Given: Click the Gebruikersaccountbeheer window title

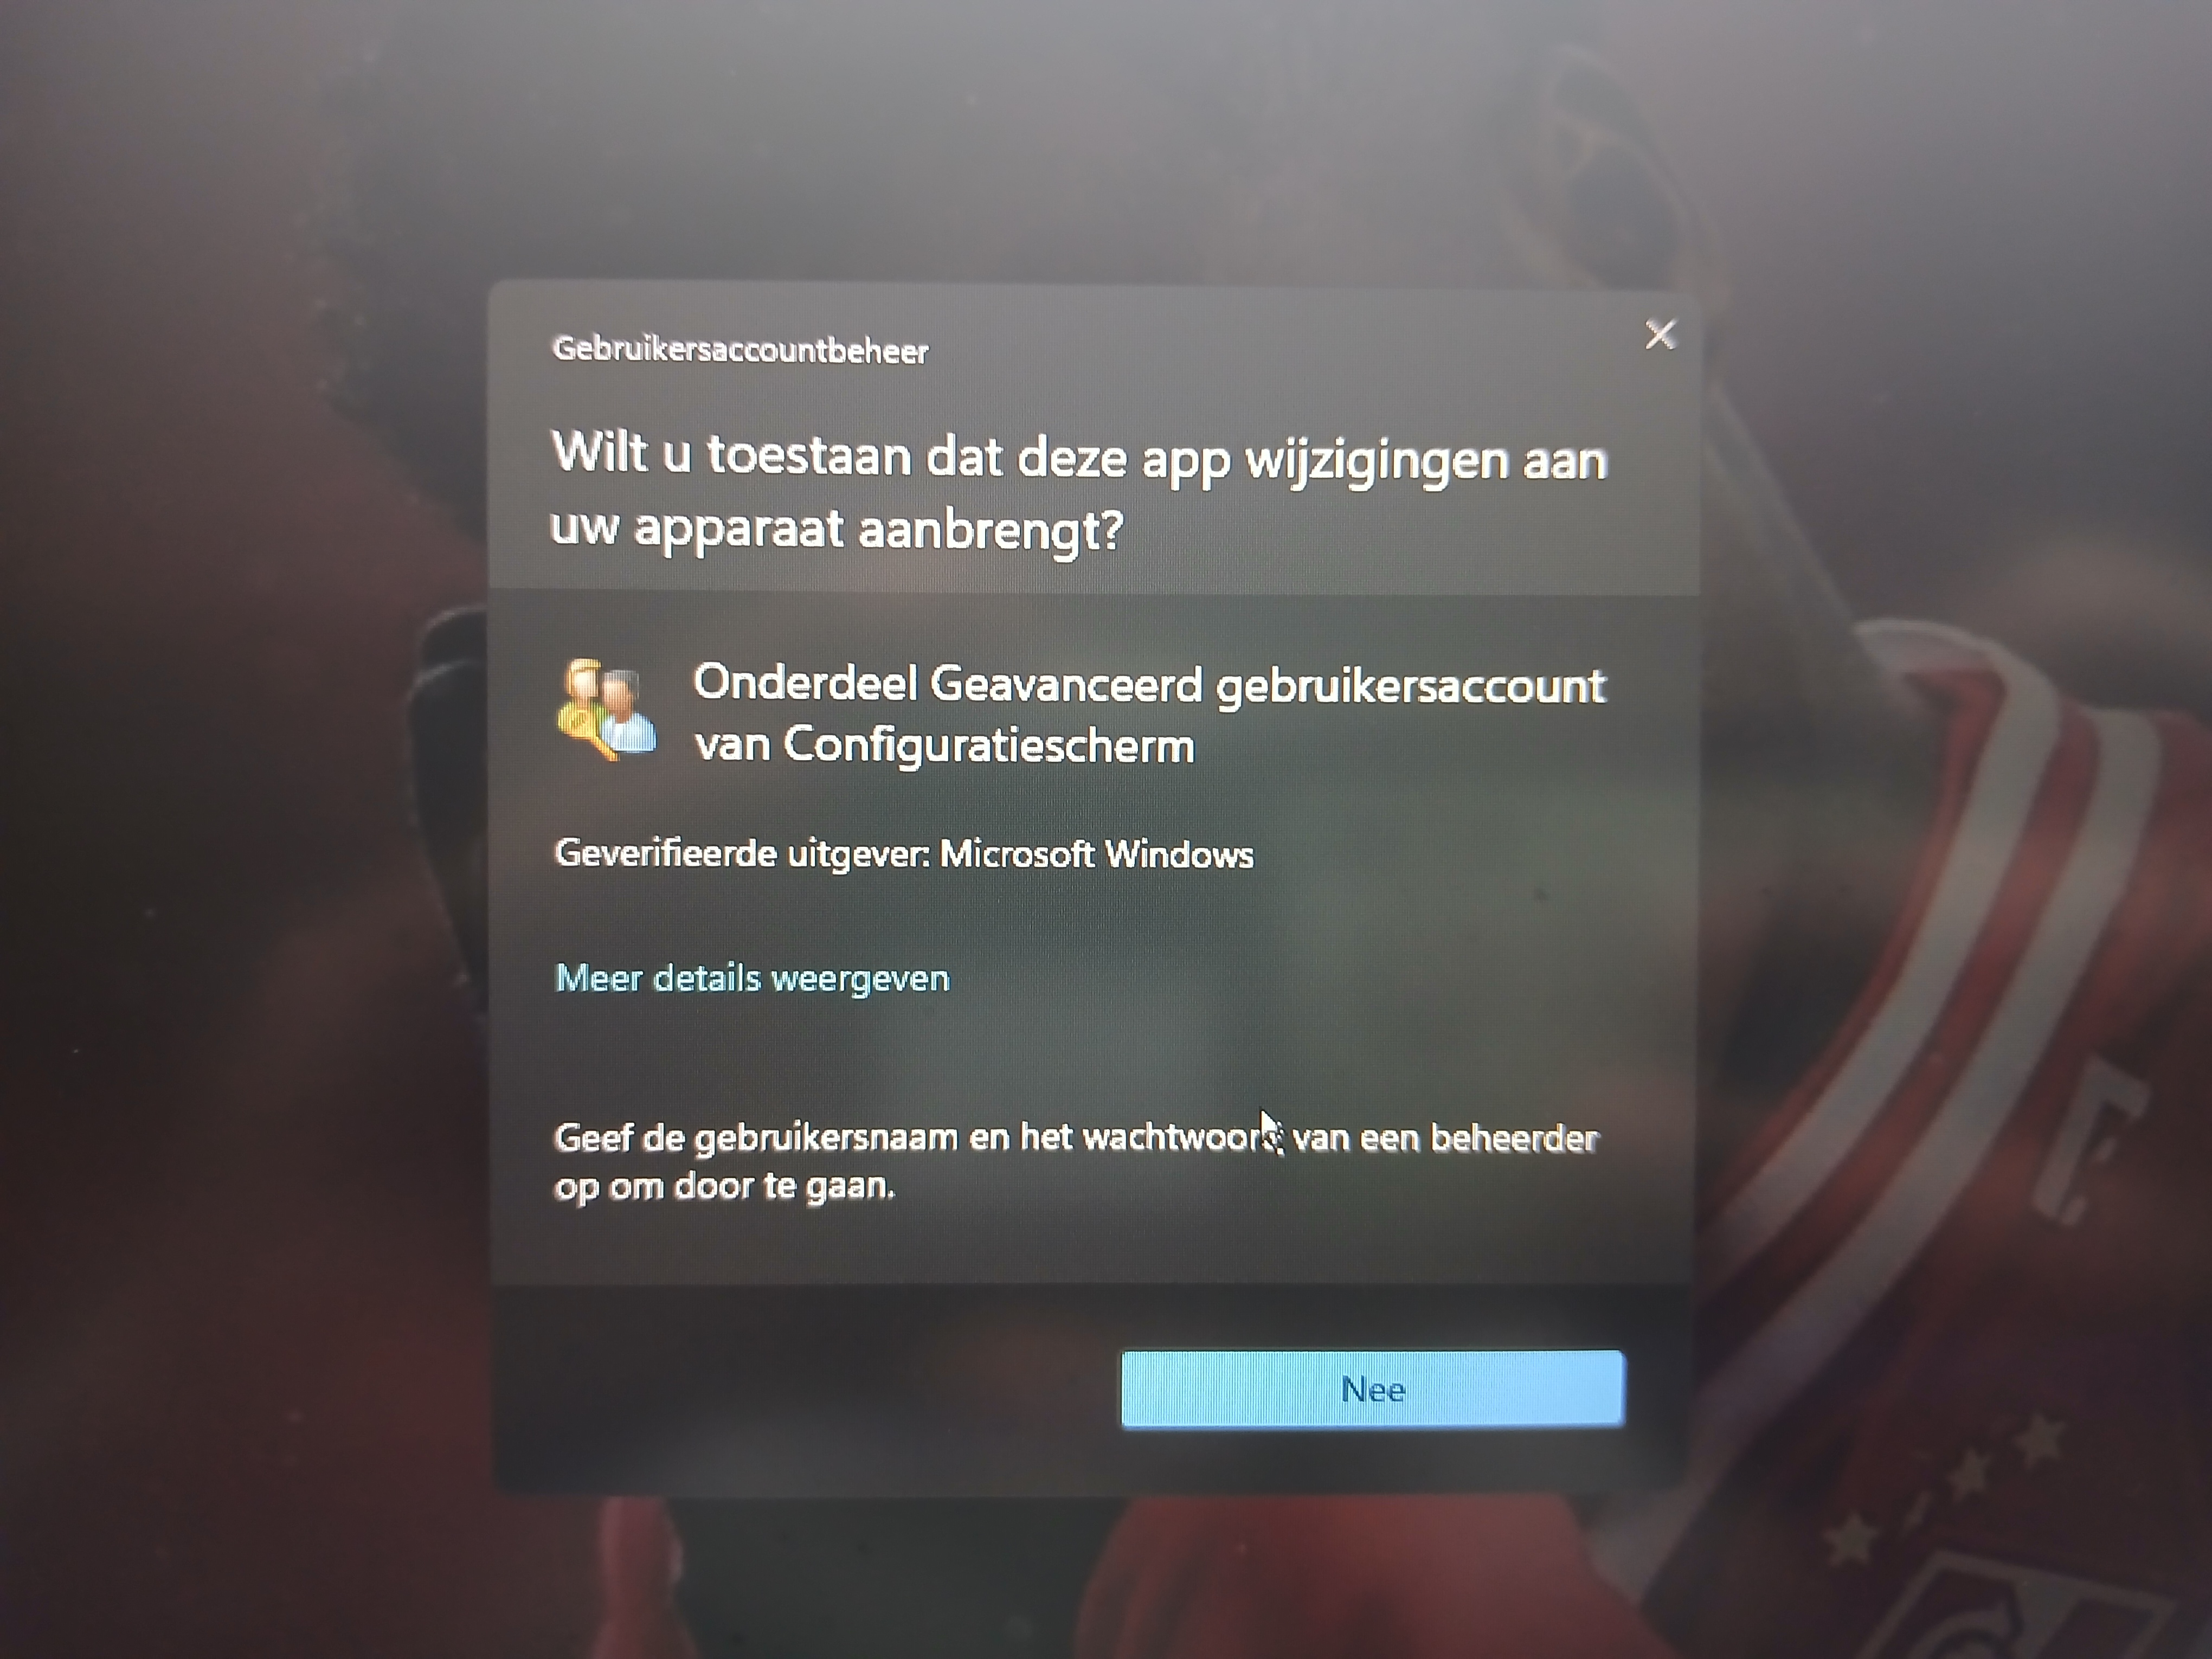Looking at the screenshot, I should click(740, 349).
